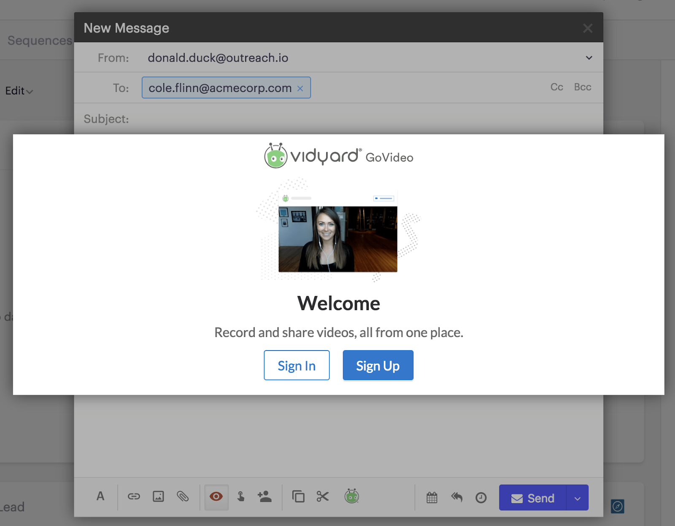This screenshot has height=526, width=675.
Task: Open the Send options chevron
Action: pos(577,498)
